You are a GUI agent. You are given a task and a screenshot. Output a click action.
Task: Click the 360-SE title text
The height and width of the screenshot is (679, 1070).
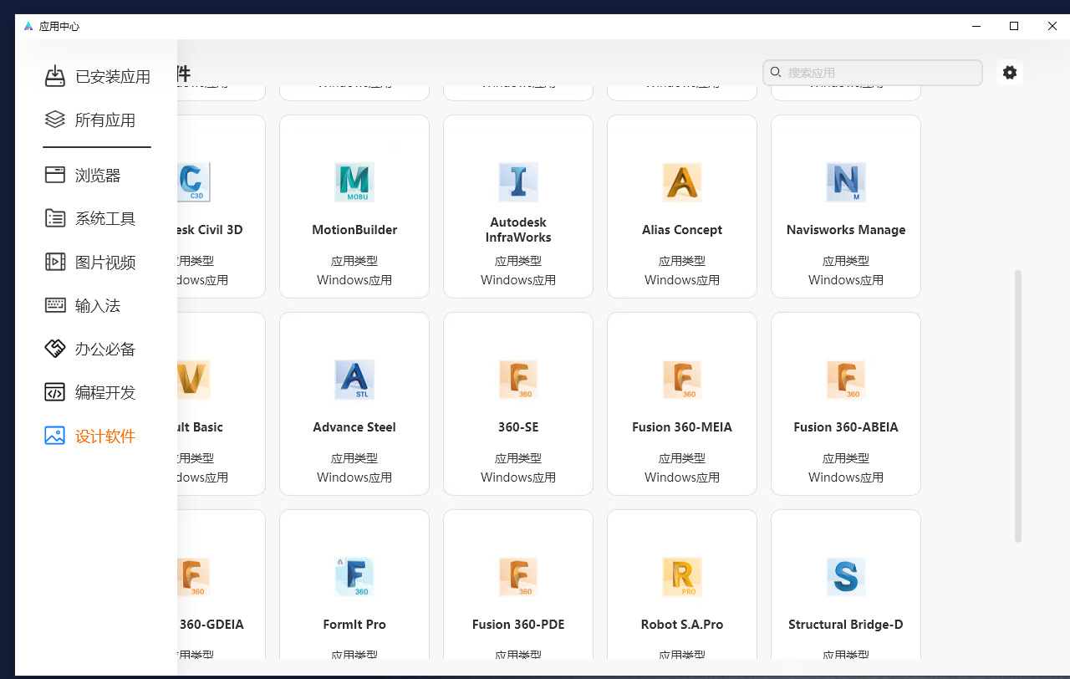(518, 427)
